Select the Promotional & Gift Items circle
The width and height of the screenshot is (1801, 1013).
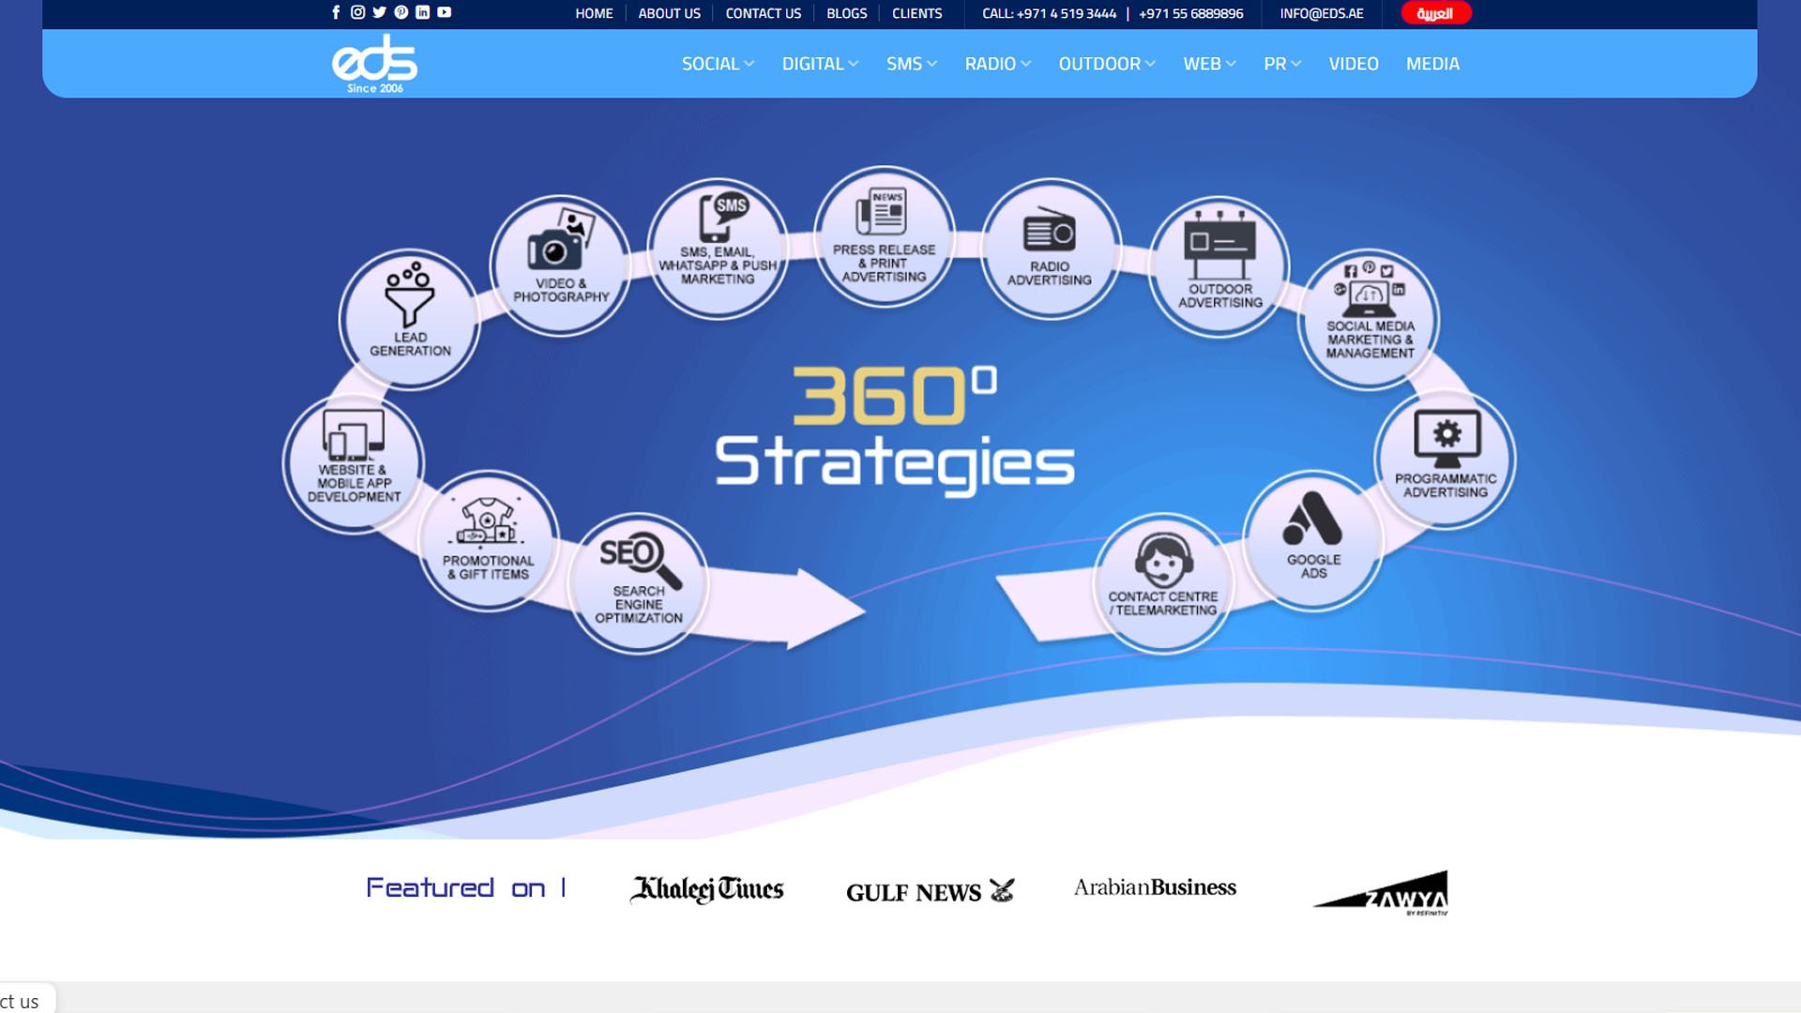click(488, 541)
